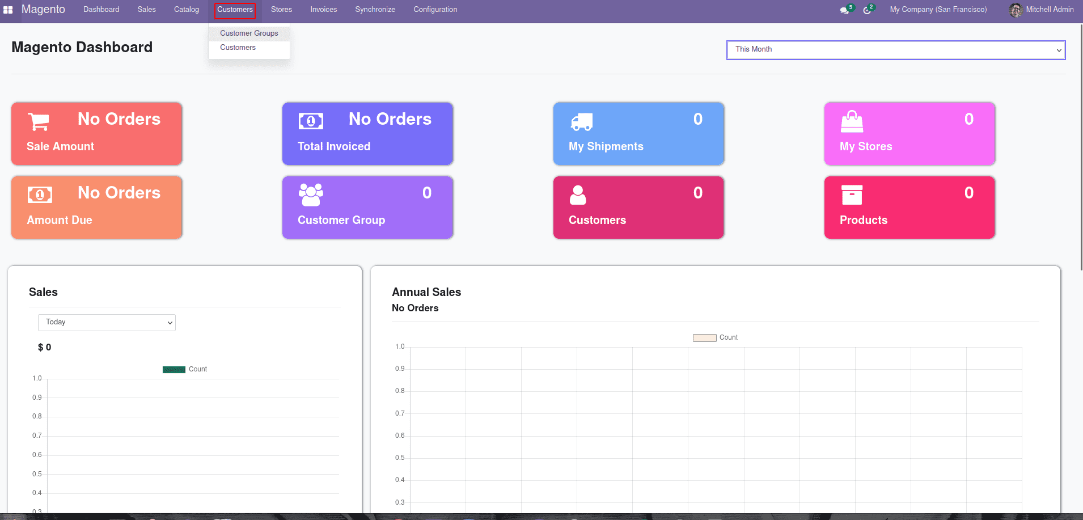Open the Mitchell Admin user menu
This screenshot has height=520, width=1083.
pos(1042,10)
